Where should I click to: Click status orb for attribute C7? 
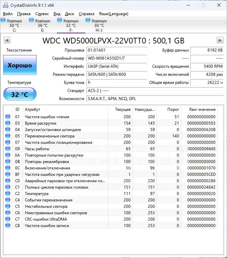click(8, 219)
